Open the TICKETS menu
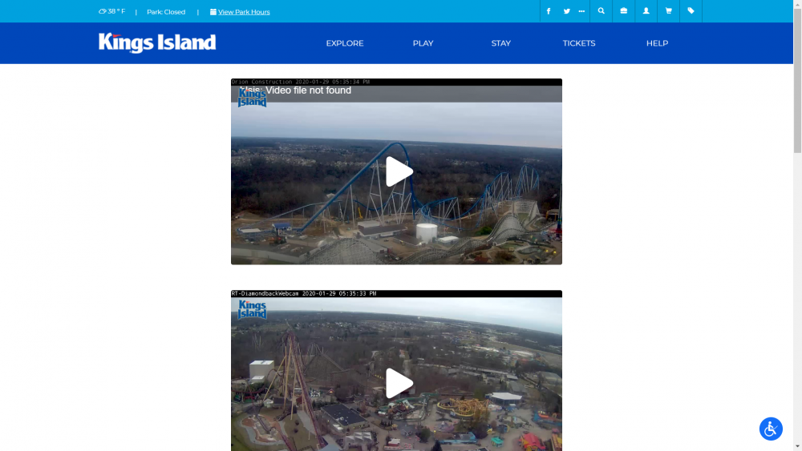 579,43
